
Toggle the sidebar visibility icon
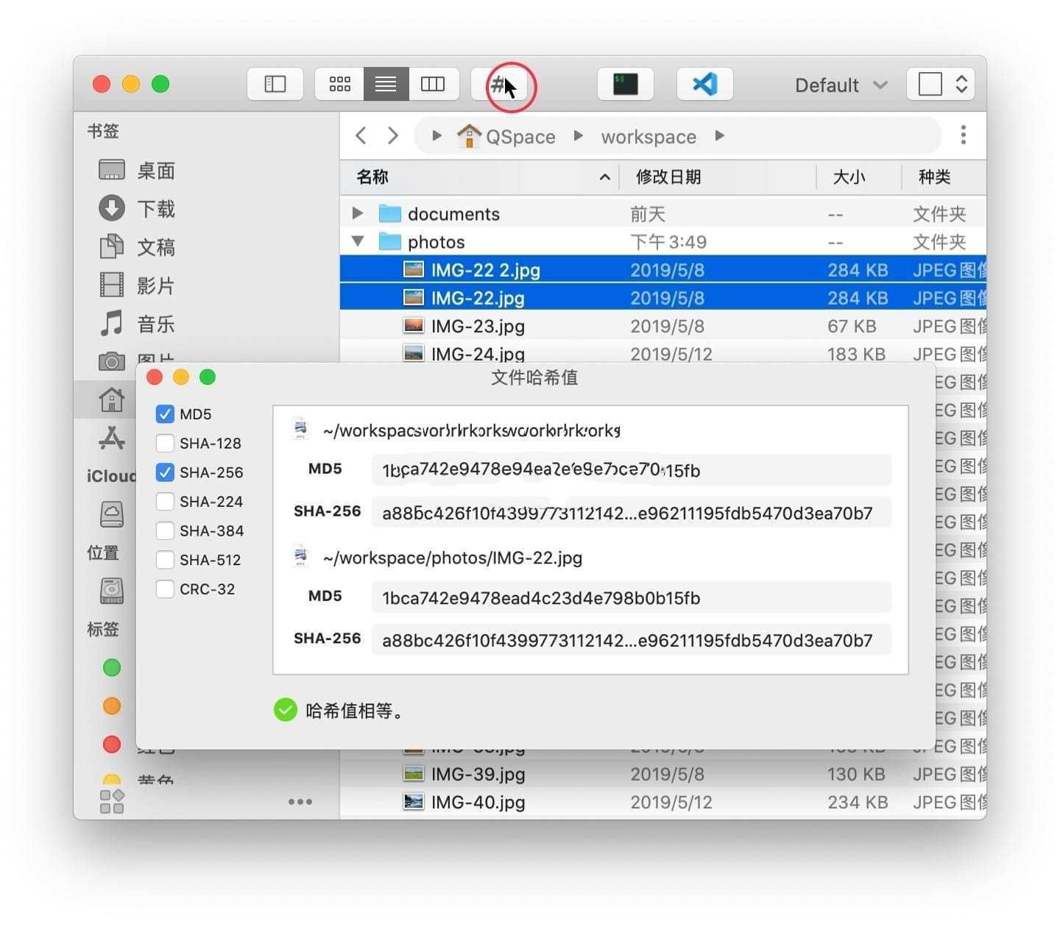[275, 84]
